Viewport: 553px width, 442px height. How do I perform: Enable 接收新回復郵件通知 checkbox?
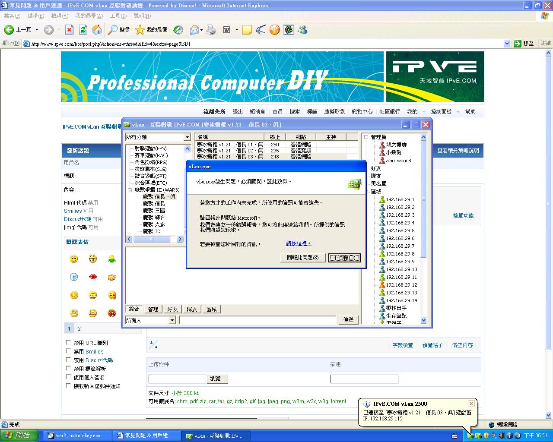pos(68,385)
